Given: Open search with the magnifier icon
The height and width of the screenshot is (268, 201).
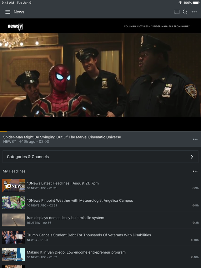Looking at the screenshot, I should pyautogui.click(x=185, y=12).
